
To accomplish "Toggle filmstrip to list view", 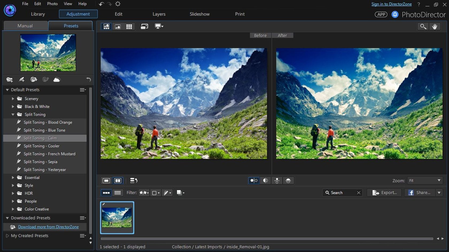I will click(118, 193).
